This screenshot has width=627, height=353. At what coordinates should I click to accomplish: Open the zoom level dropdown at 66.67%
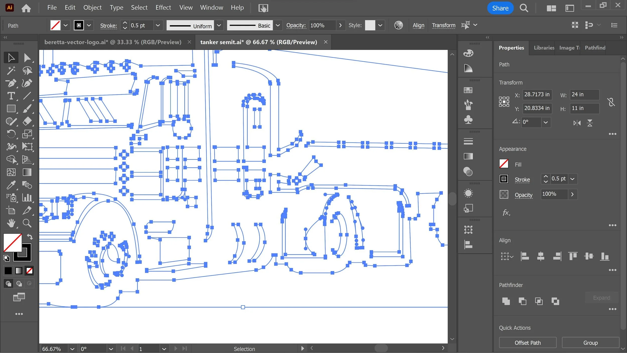72,349
